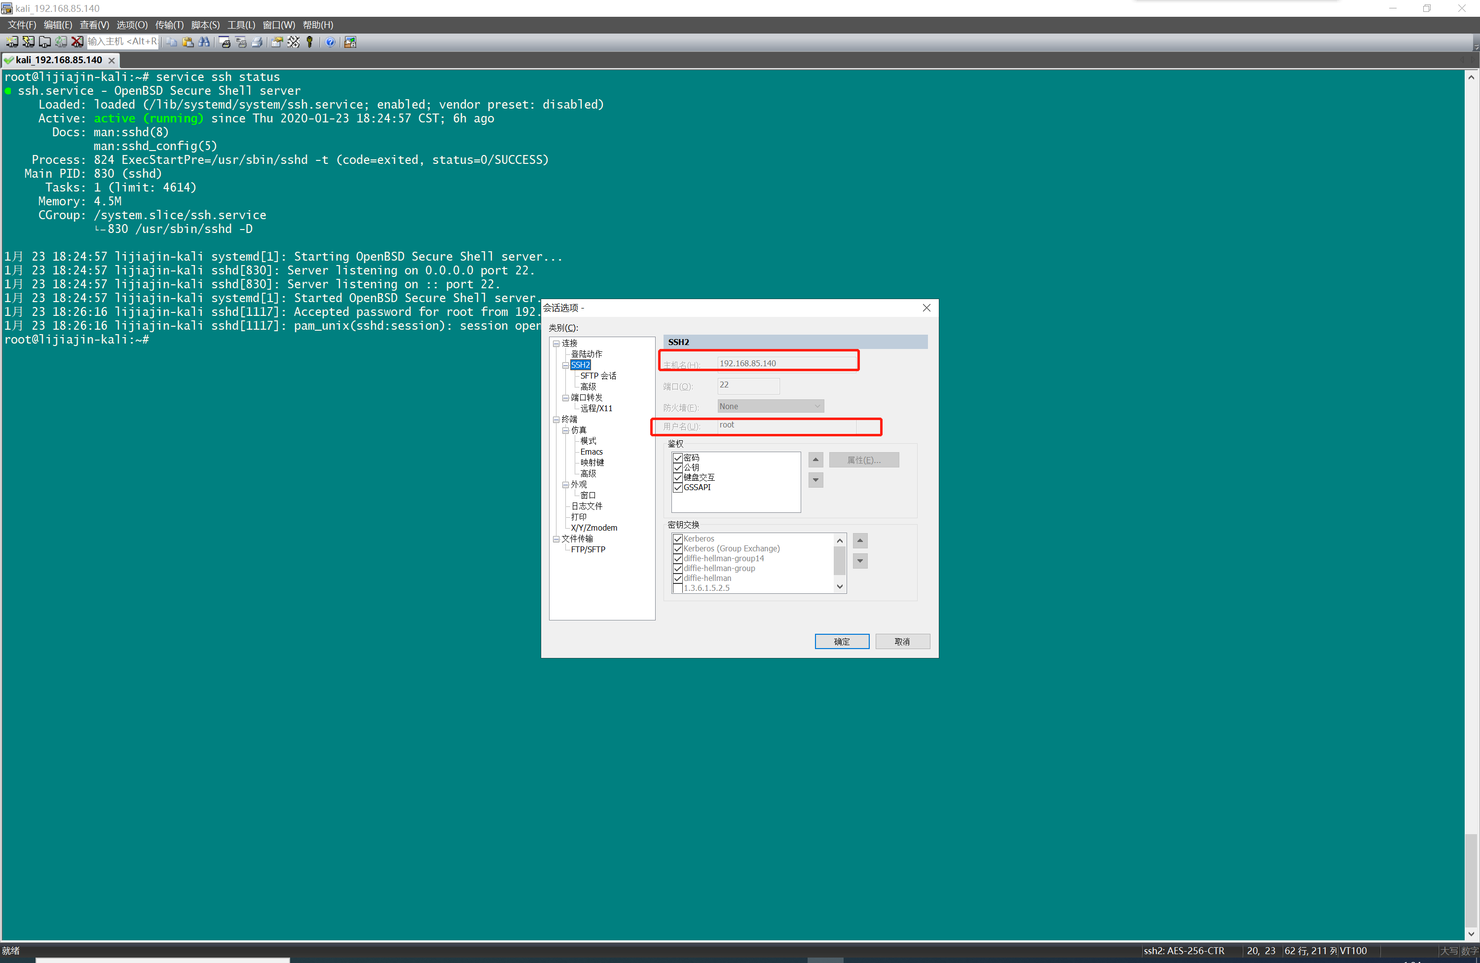The height and width of the screenshot is (963, 1480).
Task: Move key exchange entry up with arrow
Action: point(860,540)
